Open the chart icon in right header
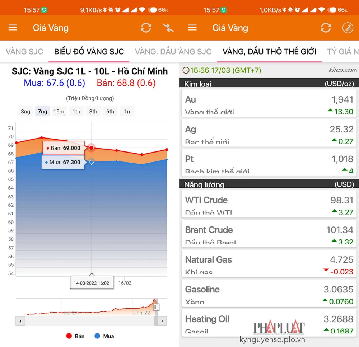This screenshot has height=347, width=359. coord(348,28)
